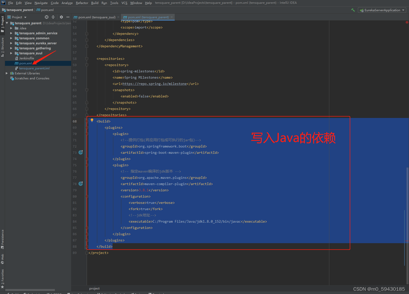
Task: Expand tensquare_common module
Action: [11, 38]
